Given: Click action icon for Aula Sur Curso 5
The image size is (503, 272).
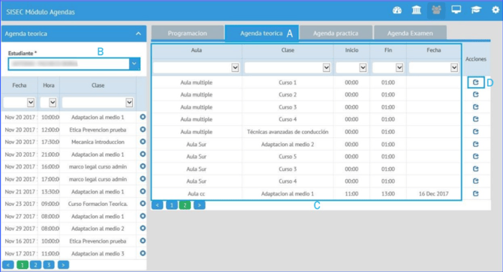Looking at the screenshot, I should pyautogui.click(x=476, y=156).
